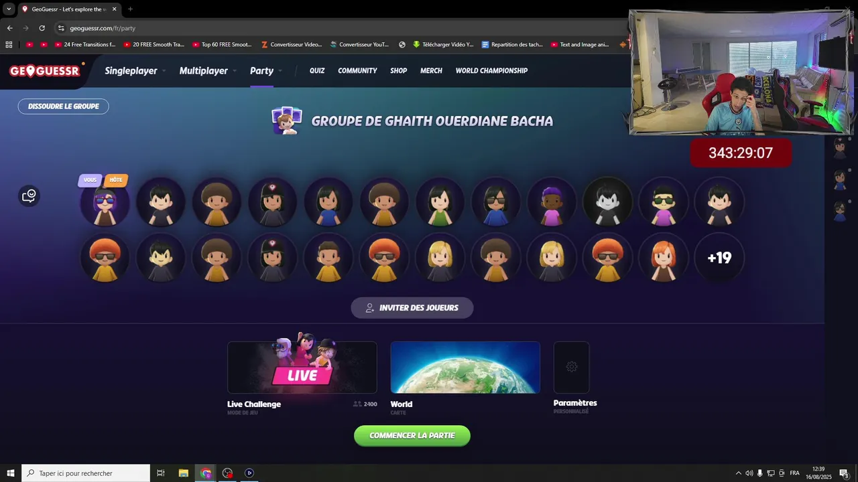The width and height of the screenshot is (858, 482).
Task: Click the browser back arrow
Action: pos(9,28)
